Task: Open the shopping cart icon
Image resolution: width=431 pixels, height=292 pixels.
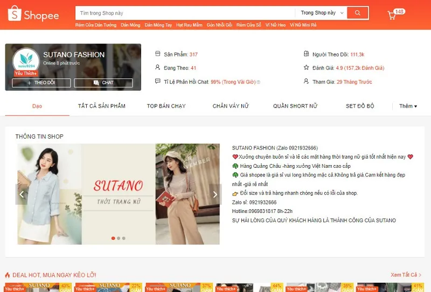Action: click(x=392, y=15)
